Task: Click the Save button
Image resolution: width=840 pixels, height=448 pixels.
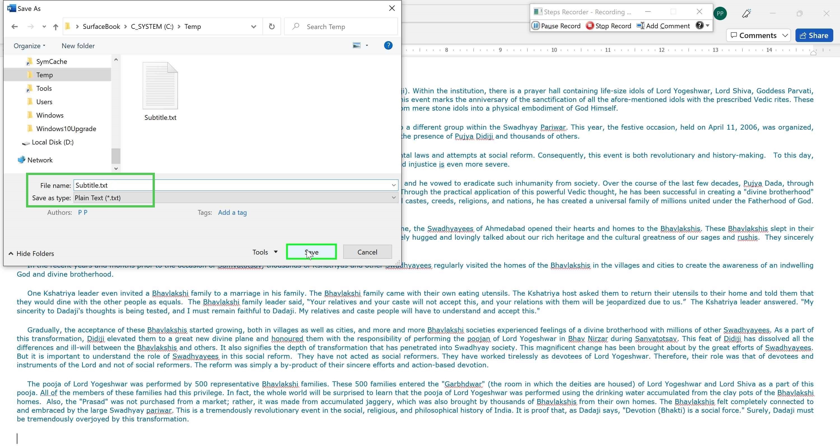Action: (x=311, y=252)
